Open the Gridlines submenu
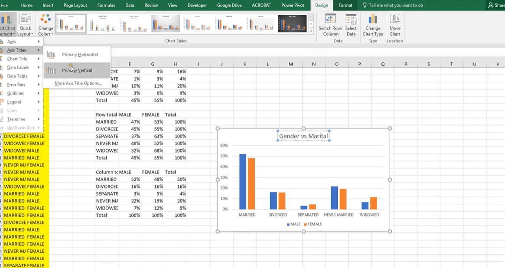The width and height of the screenshot is (505, 268). 21,93
